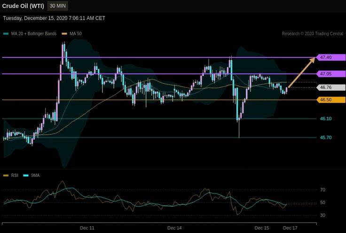346x233 pixels.
Task: Click the 47.40 resistance price label
Action: 331,57
